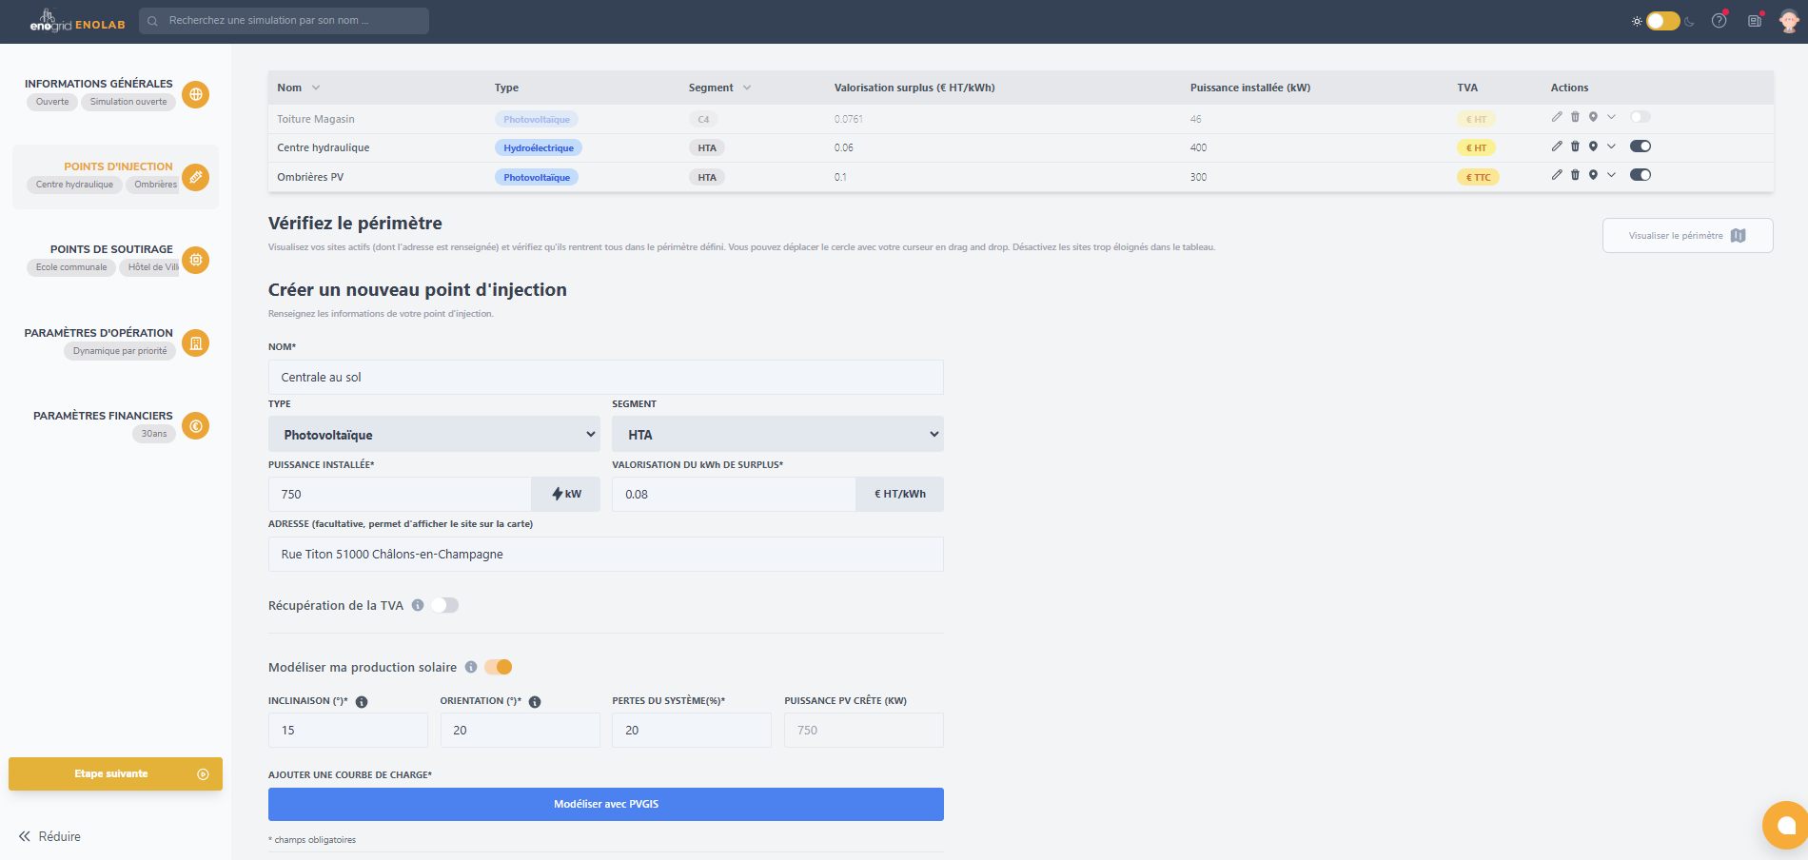Turn off Modéliser ma production solaire
This screenshot has height=860, width=1808.
click(499, 667)
